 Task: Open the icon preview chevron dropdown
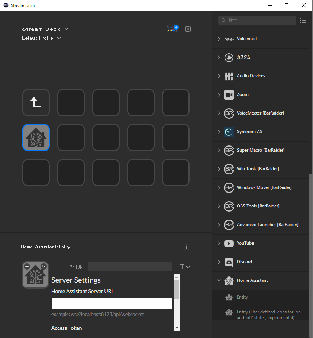[43, 266]
